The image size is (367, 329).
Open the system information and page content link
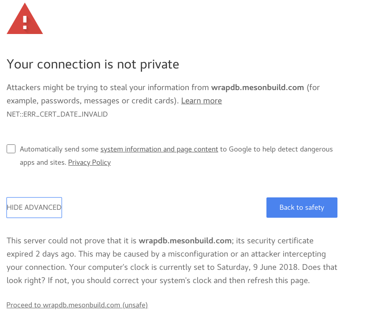[159, 149]
